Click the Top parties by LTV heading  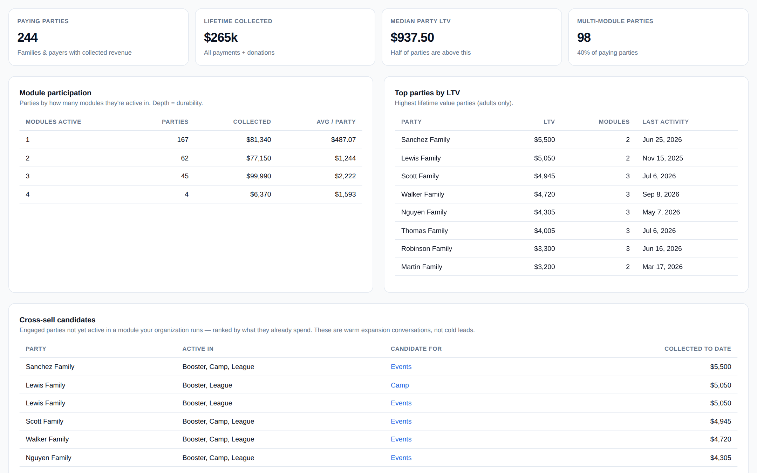(427, 93)
